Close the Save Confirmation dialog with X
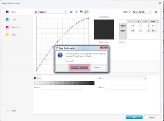This screenshot has height=121, width=164. click(x=104, y=47)
